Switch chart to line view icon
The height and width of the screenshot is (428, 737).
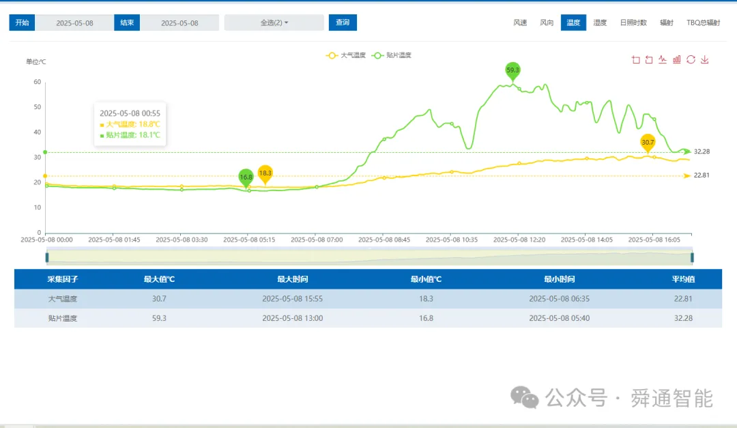(x=663, y=60)
